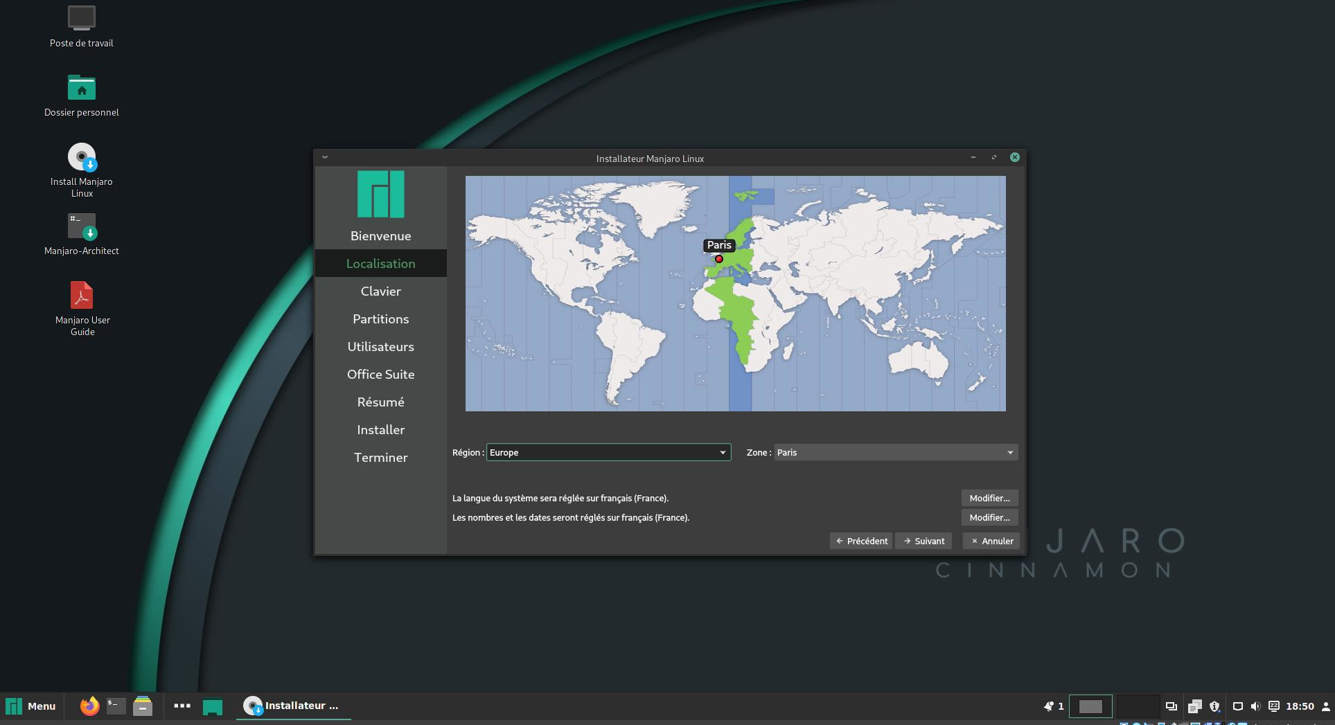
Task: Maximize the Installateur Manjaro Linux window
Action: [x=994, y=157]
